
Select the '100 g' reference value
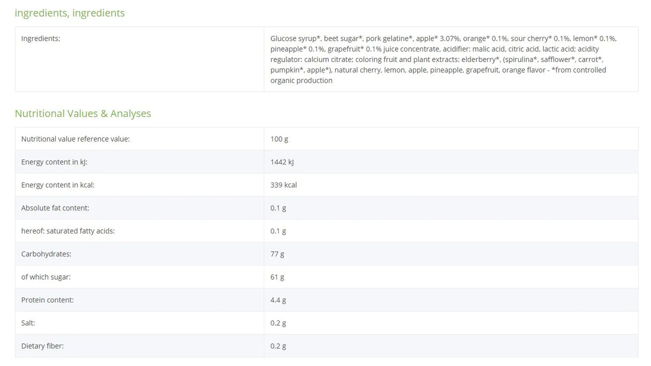279,139
